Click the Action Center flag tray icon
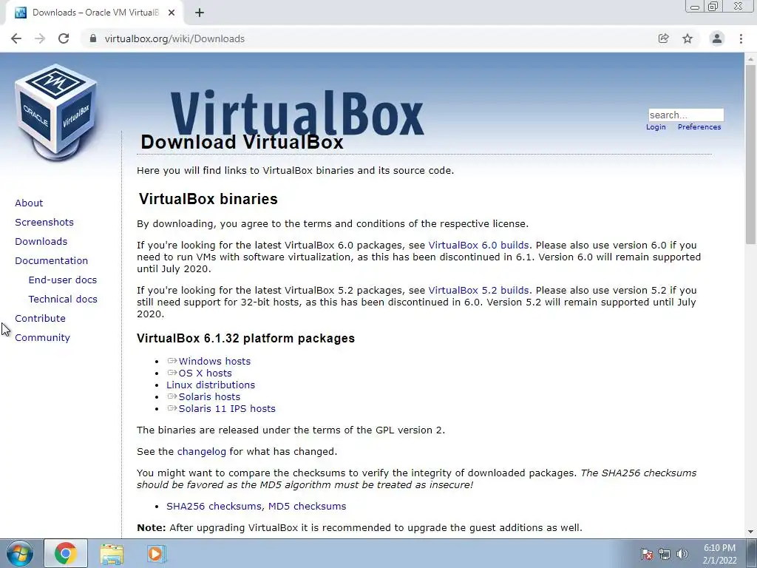 tap(647, 554)
